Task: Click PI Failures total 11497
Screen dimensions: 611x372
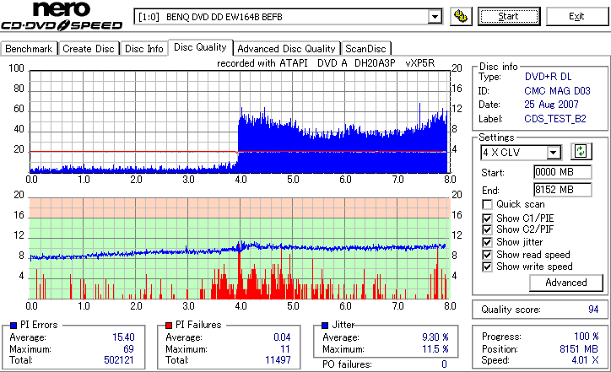Action: click(x=278, y=360)
